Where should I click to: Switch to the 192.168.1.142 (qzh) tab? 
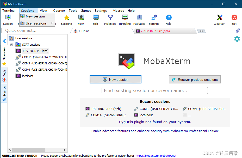point(165,31)
